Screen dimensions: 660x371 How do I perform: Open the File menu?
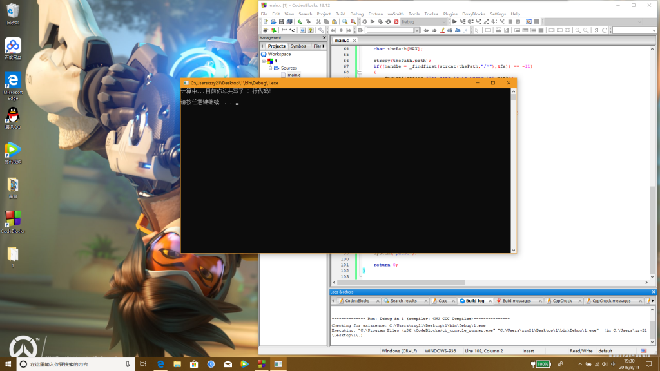264,14
